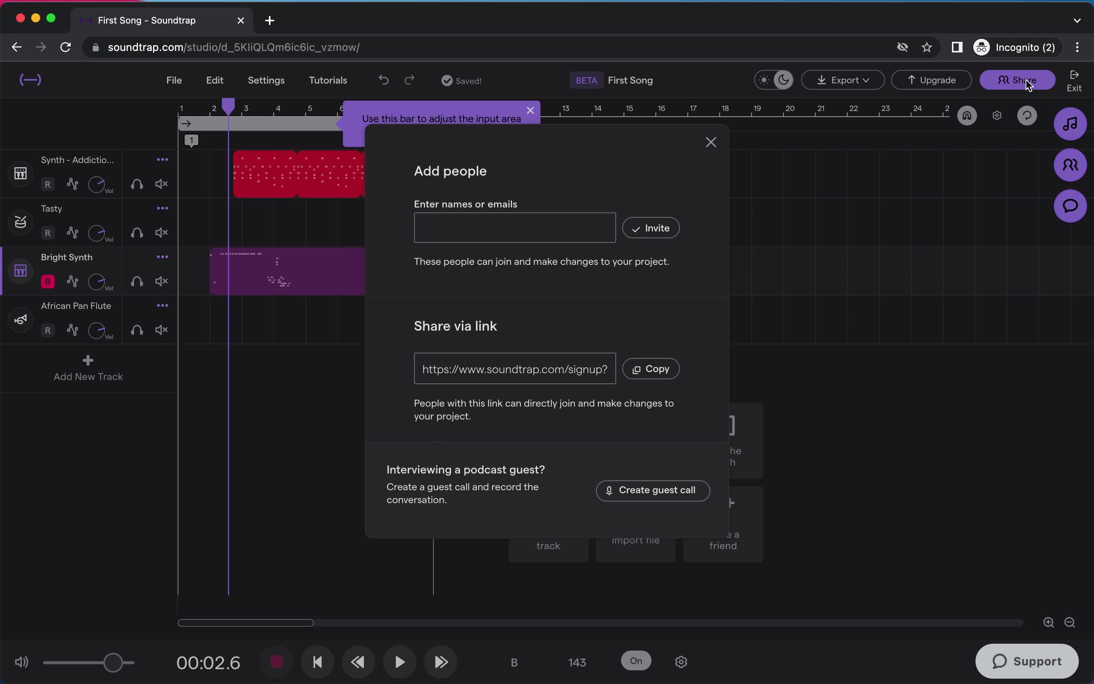Expand the three-dot menu on Bright Synth
This screenshot has height=684, width=1094.
coord(161,257)
